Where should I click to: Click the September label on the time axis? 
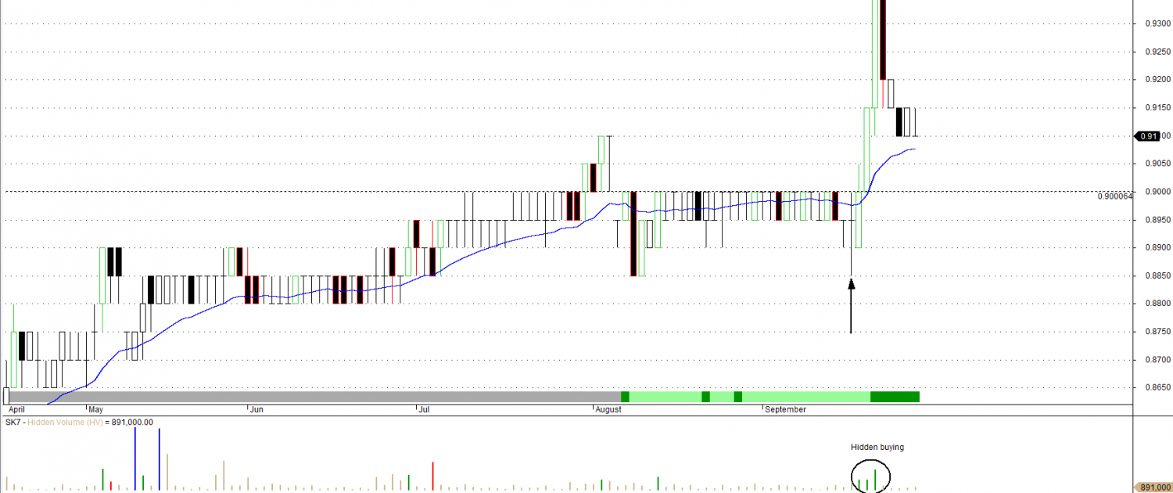785,409
